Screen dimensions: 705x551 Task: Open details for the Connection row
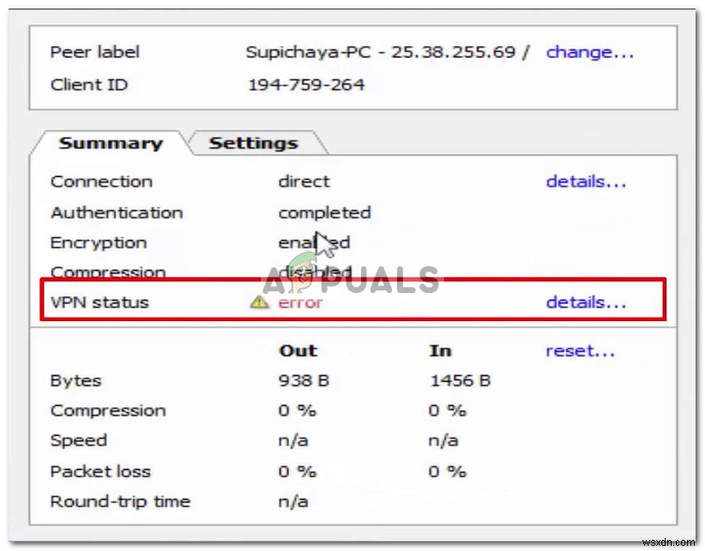[586, 181]
